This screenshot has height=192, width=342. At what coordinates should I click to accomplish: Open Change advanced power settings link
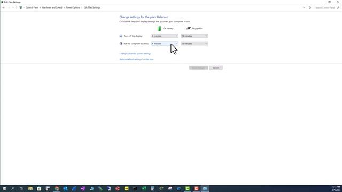click(x=135, y=54)
